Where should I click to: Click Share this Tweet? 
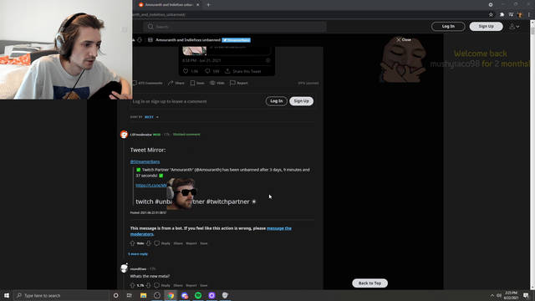pyautogui.click(x=243, y=71)
